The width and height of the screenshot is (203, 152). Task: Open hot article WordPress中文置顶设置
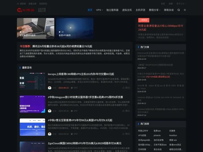point(155,65)
